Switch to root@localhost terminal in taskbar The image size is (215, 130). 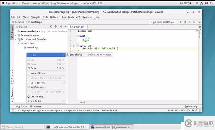pos(67,127)
